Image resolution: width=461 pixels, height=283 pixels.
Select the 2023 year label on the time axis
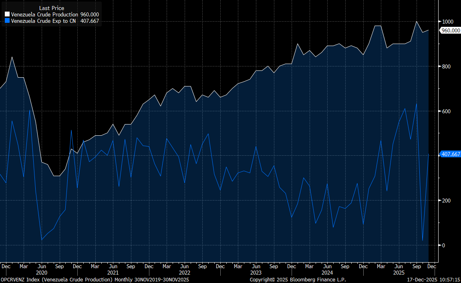tap(256, 273)
